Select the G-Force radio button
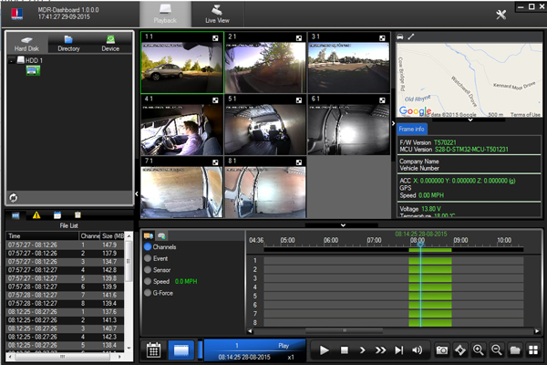Screen dimensions: 547x365 (149, 294)
